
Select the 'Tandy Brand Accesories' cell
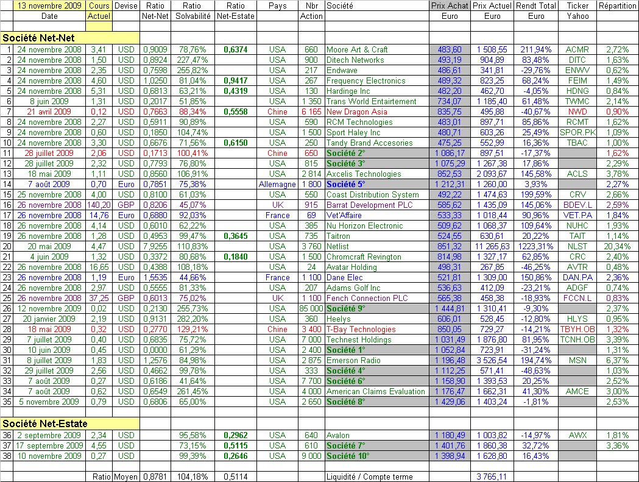coord(377,143)
